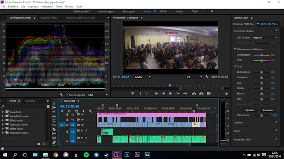Open Photoshop from taskbar
This screenshot has width=284, height=159.
pyautogui.click(x=127, y=155)
